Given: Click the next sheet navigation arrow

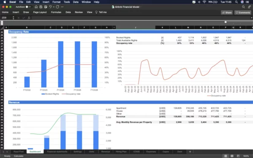Looking at the screenshot, I should [7, 152].
